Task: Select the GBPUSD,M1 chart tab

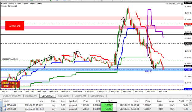Action: (x=48, y=96)
